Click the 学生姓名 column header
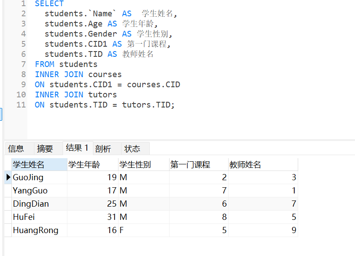 coord(39,164)
